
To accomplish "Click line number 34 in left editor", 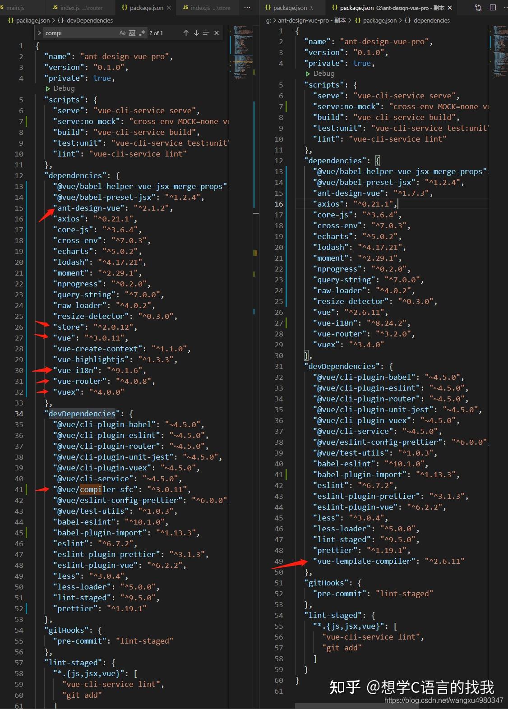I will coord(19,414).
